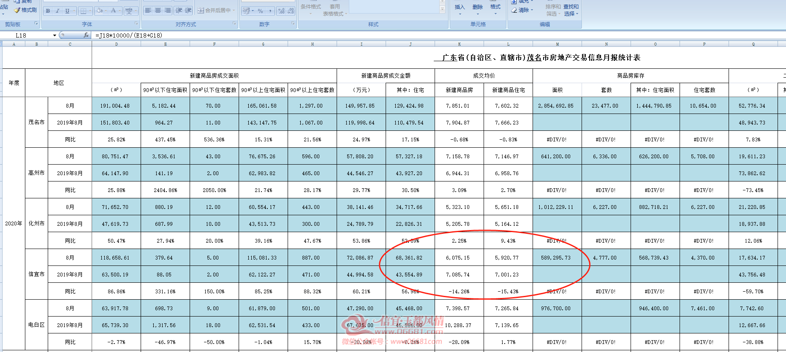Screen dimensions: 786x352
Task: Click the Name Box showing L18
Action: [x=26, y=35]
